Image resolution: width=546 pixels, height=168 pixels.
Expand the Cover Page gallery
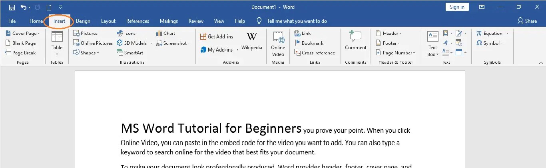[x=23, y=34]
